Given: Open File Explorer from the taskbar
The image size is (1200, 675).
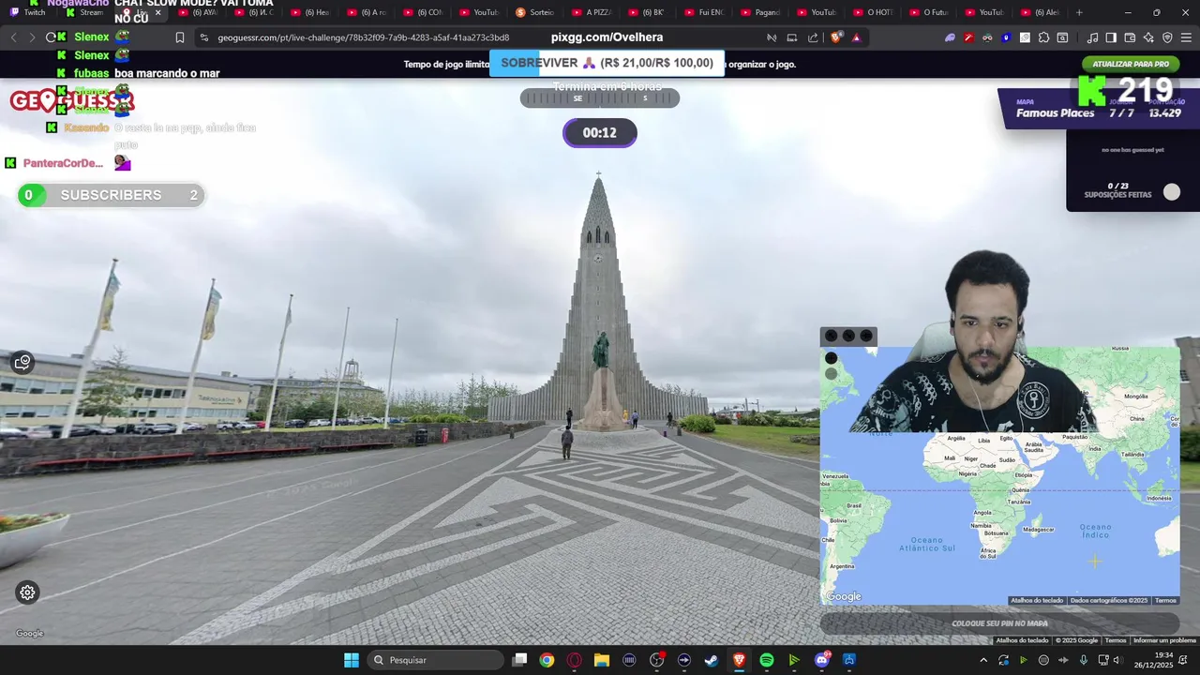Looking at the screenshot, I should 602,660.
